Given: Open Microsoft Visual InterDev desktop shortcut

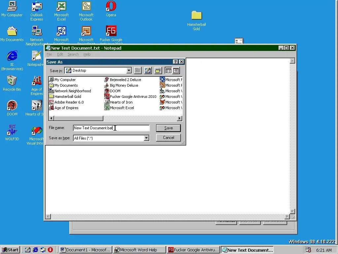Looking at the screenshot, I should [36, 135].
